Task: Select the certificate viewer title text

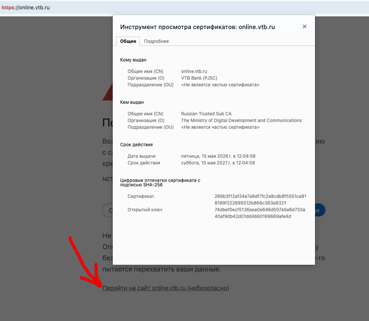Action: 197,27
